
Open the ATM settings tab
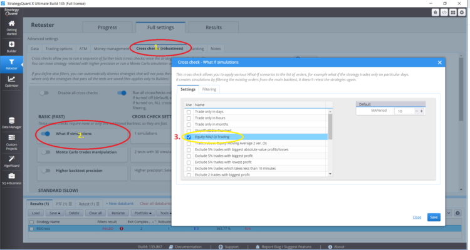(83, 49)
